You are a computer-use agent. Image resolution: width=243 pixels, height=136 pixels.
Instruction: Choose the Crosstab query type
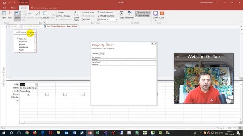point(45,15)
